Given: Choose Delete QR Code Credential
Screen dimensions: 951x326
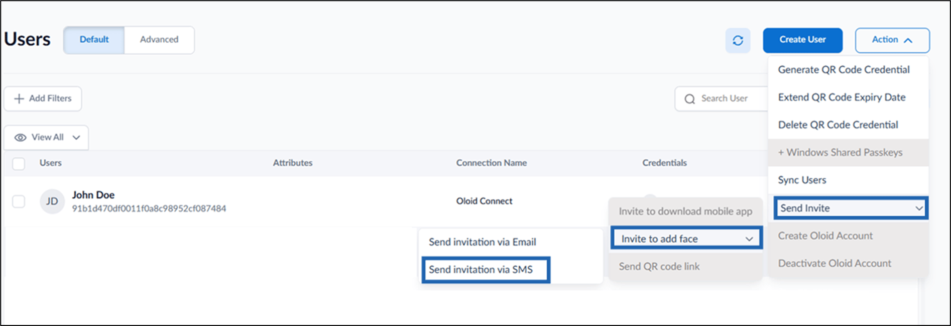Looking at the screenshot, I should point(848,125).
